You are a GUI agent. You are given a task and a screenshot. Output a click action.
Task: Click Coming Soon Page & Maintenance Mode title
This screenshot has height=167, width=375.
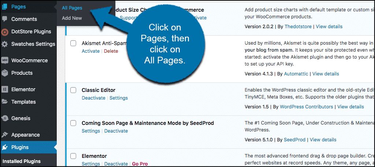coord(148,123)
